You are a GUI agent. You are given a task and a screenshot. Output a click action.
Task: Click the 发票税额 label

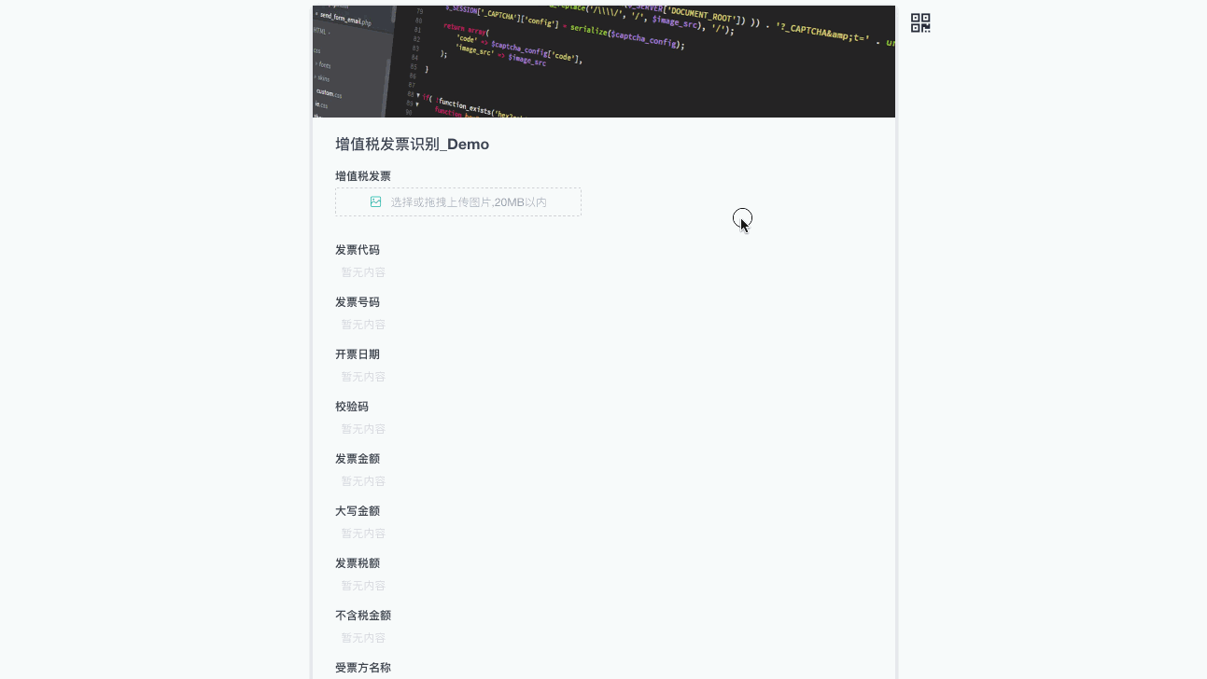pos(358,563)
